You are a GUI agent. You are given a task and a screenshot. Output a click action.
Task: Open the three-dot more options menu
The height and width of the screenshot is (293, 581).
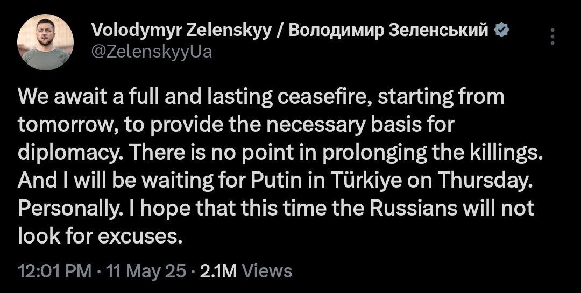point(552,37)
